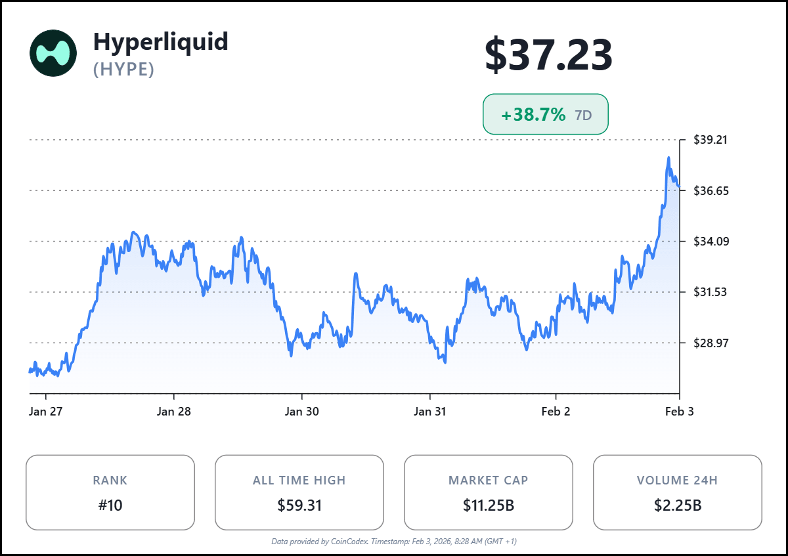Screen dimensions: 788x556
Task: Open the All Time High card
Action: (299, 492)
